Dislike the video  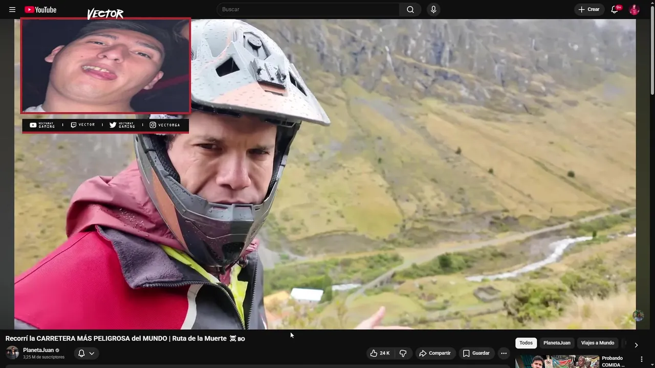403,353
